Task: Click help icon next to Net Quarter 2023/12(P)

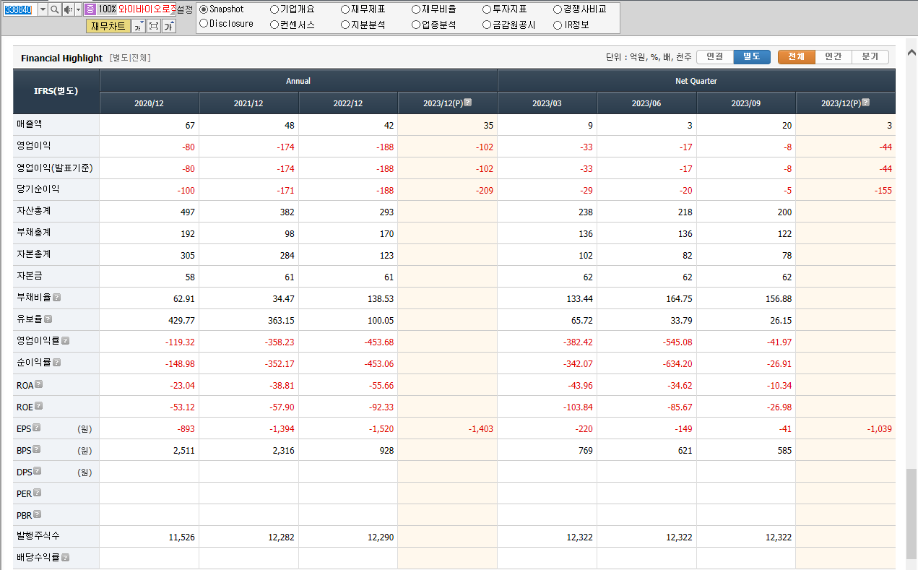Action: coord(865,103)
